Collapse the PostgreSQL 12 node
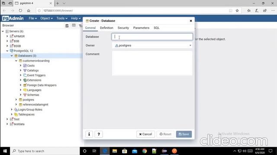The width and height of the screenshot is (277, 155). pyautogui.click(x=7, y=51)
